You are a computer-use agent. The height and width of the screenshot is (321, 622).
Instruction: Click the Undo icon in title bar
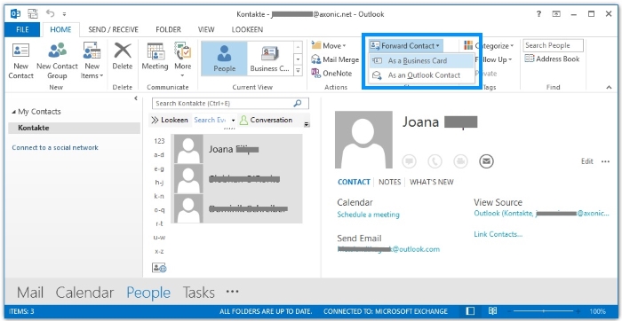(51, 13)
